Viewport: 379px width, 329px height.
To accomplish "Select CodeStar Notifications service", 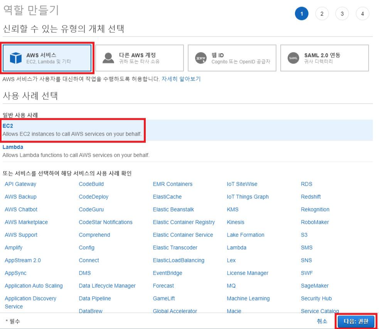I will 106,222.
